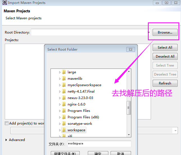Click the large folder name
181x155 pixels.
(72, 72)
